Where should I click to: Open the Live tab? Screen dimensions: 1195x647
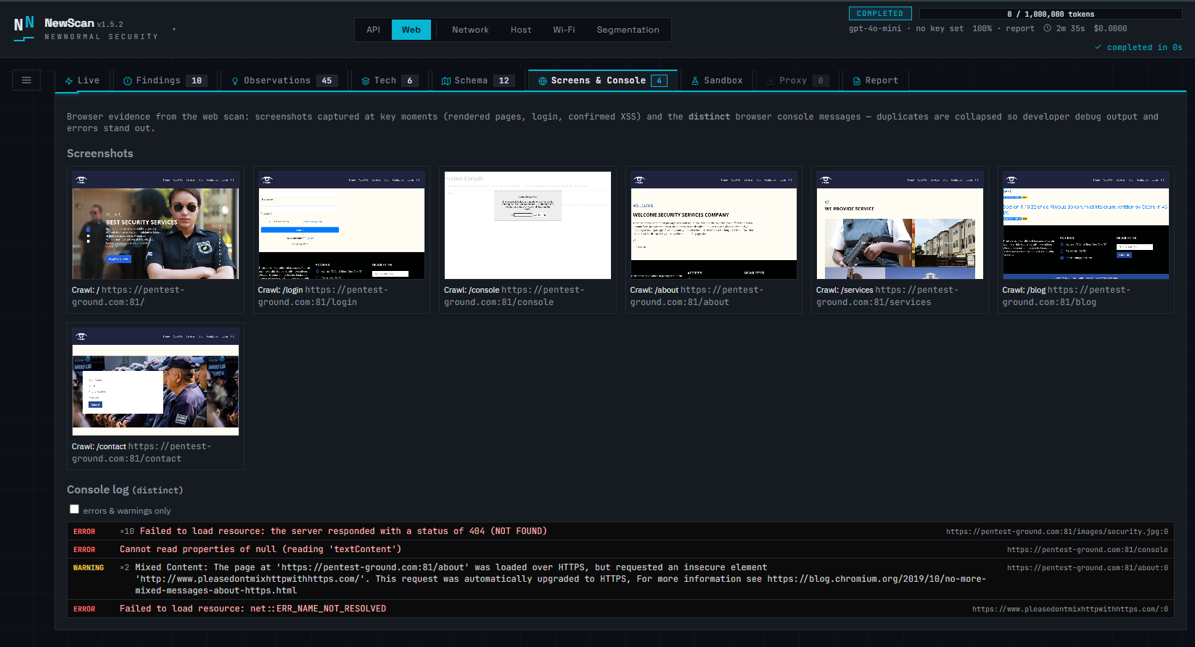pyautogui.click(x=82, y=80)
